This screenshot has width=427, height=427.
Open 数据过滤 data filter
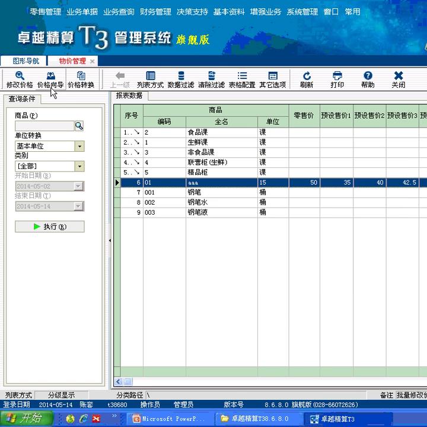tap(181, 80)
